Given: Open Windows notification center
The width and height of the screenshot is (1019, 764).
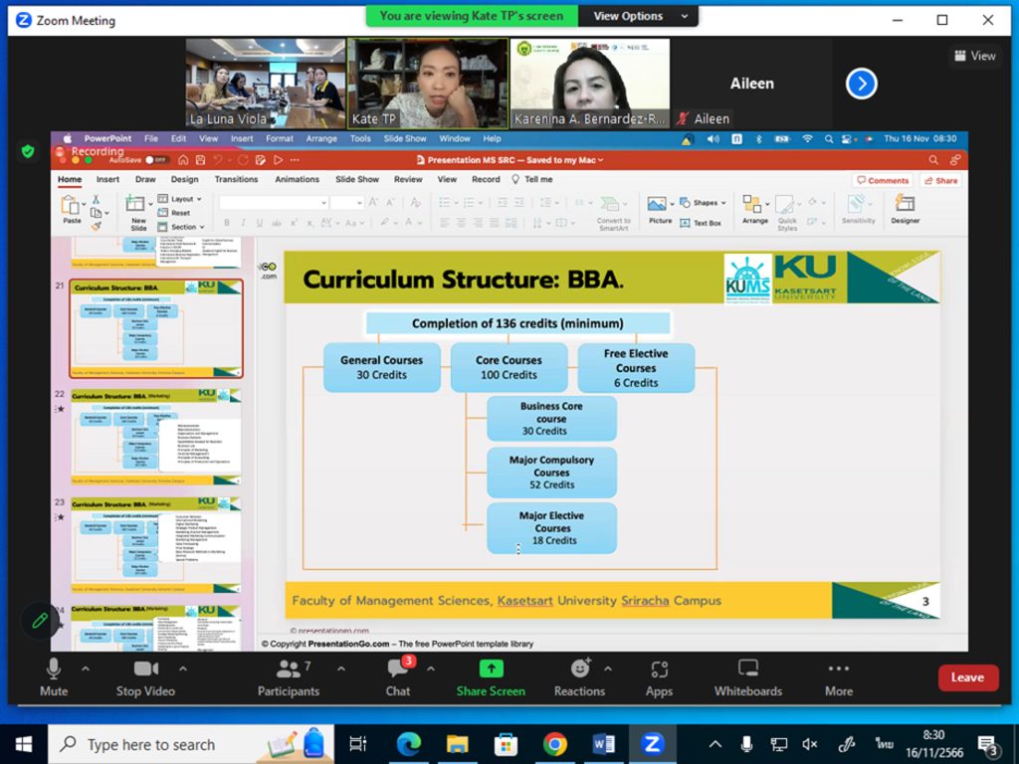Looking at the screenshot, I should point(988,745).
